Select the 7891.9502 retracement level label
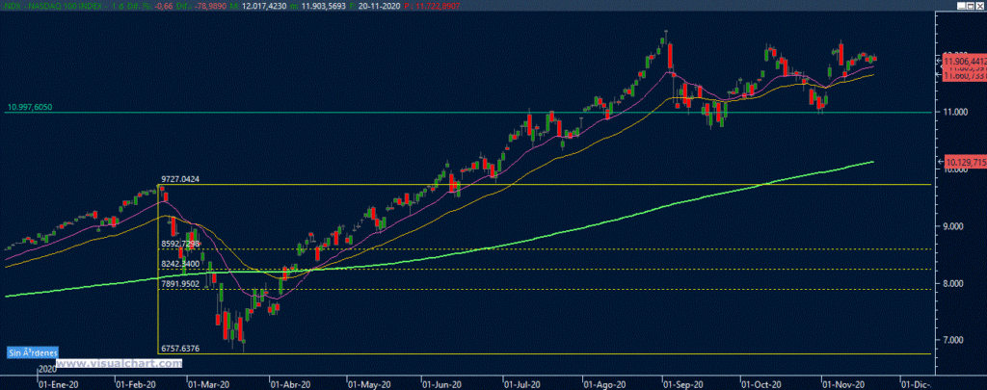987x390 pixels. point(180,284)
